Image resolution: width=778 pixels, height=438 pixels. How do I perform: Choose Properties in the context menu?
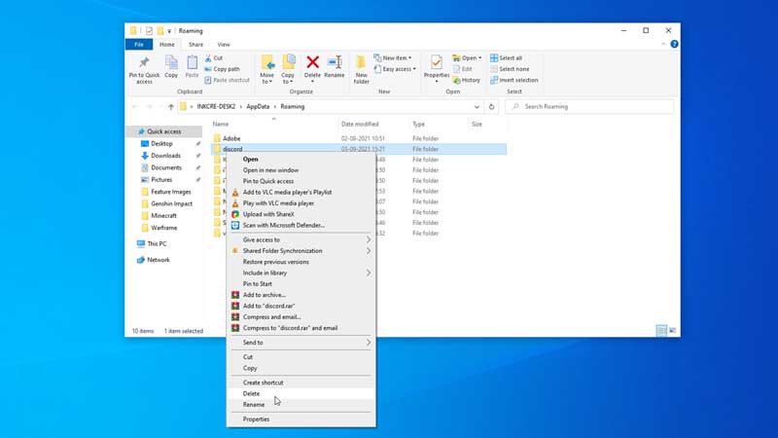pyautogui.click(x=256, y=420)
